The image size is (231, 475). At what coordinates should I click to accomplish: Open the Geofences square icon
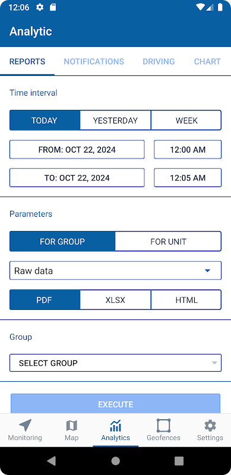163,426
